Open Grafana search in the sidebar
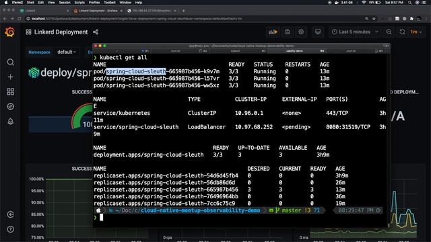The width and height of the screenshot is (431, 242). point(11,63)
